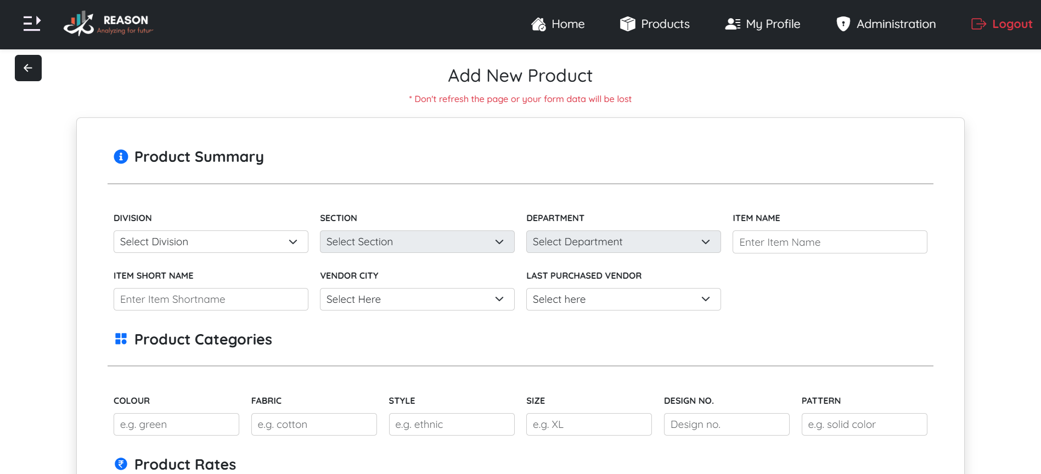Click the Home house icon
Viewport: 1041px width, 474px height.
point(538,24)
